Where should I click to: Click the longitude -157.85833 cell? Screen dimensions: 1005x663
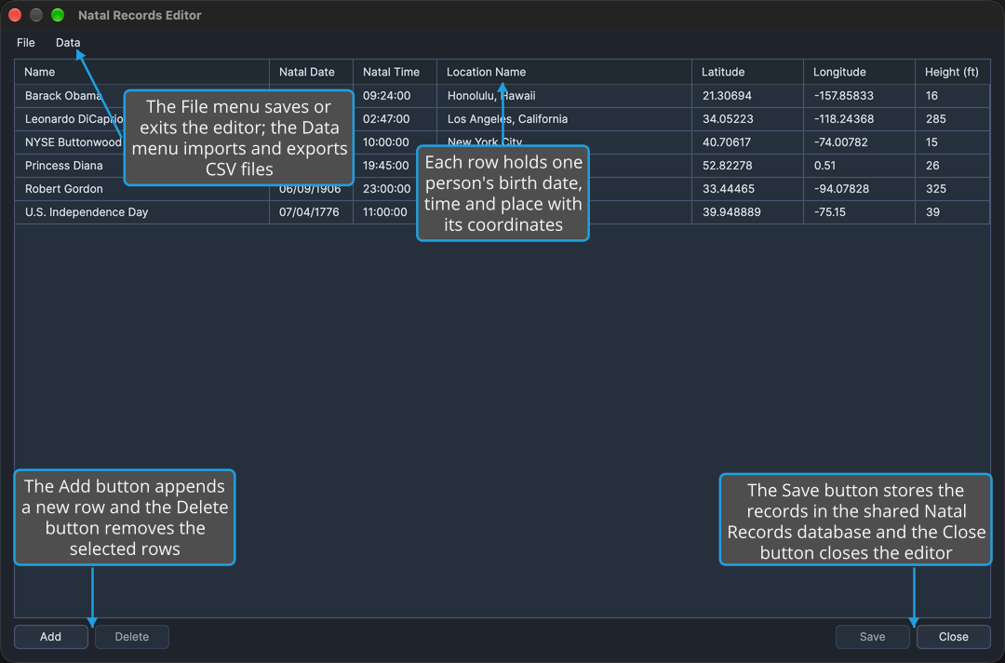point(859,96)
